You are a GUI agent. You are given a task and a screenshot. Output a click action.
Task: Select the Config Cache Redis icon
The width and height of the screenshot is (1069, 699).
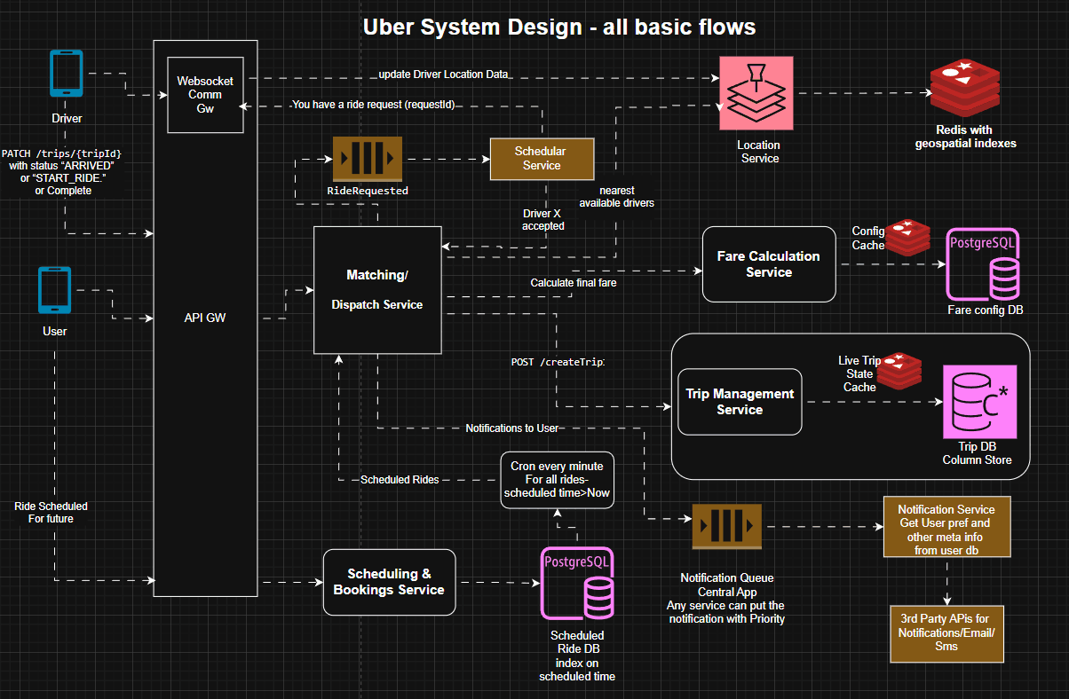click(x=907, y=238)
